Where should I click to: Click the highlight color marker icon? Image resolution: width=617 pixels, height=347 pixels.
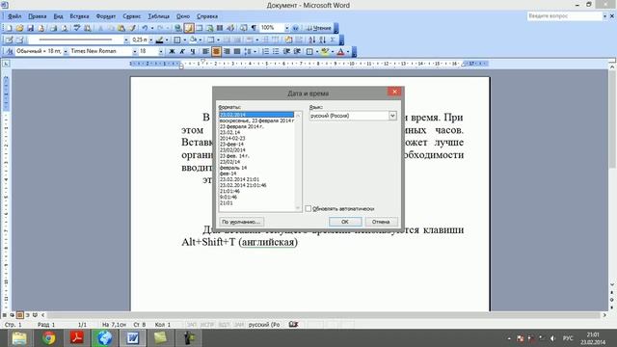[x=325, y=51]
